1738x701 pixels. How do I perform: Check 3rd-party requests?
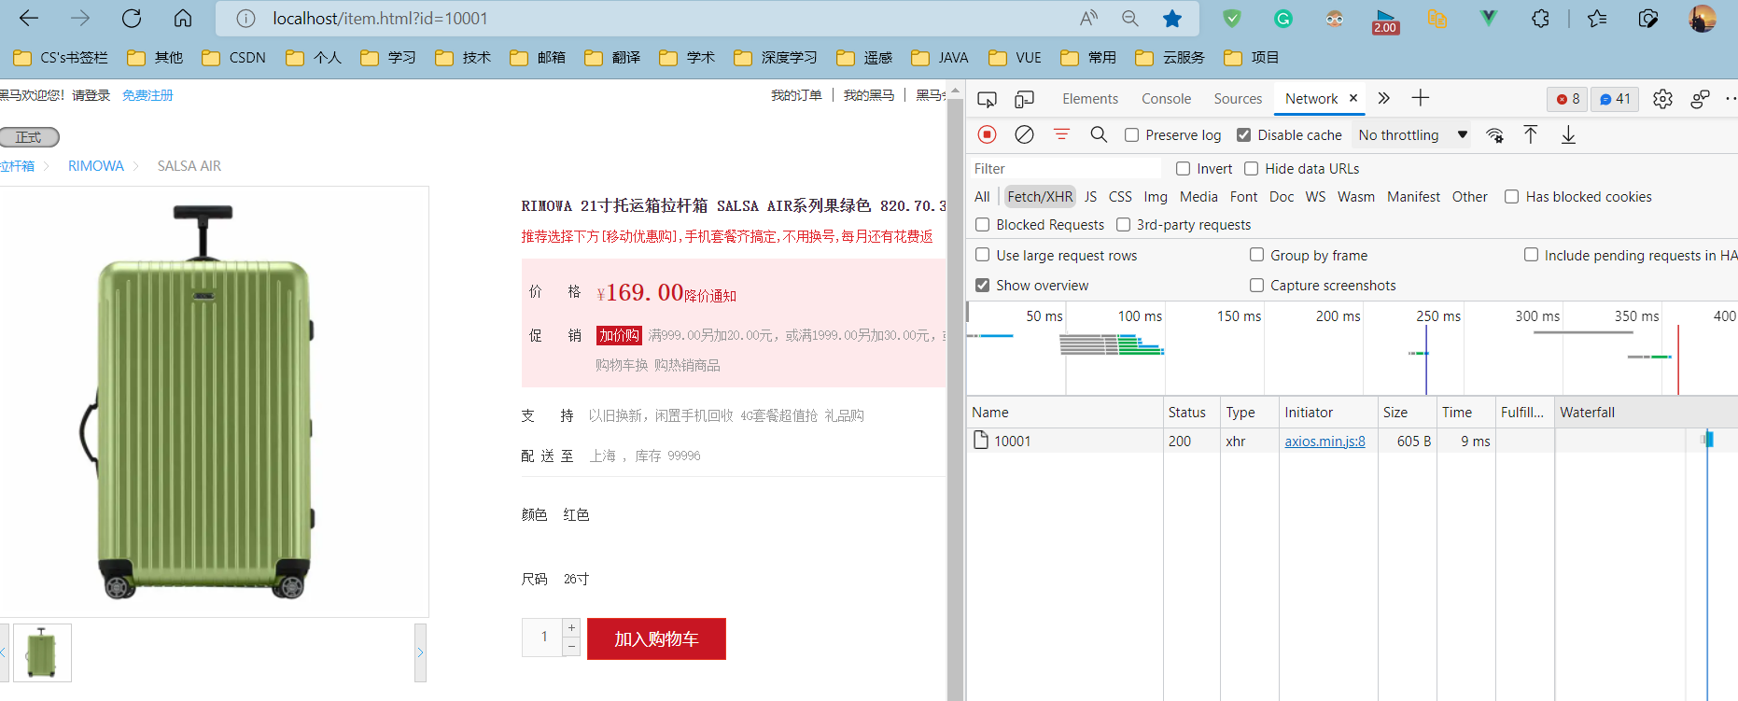point(1123,225)
